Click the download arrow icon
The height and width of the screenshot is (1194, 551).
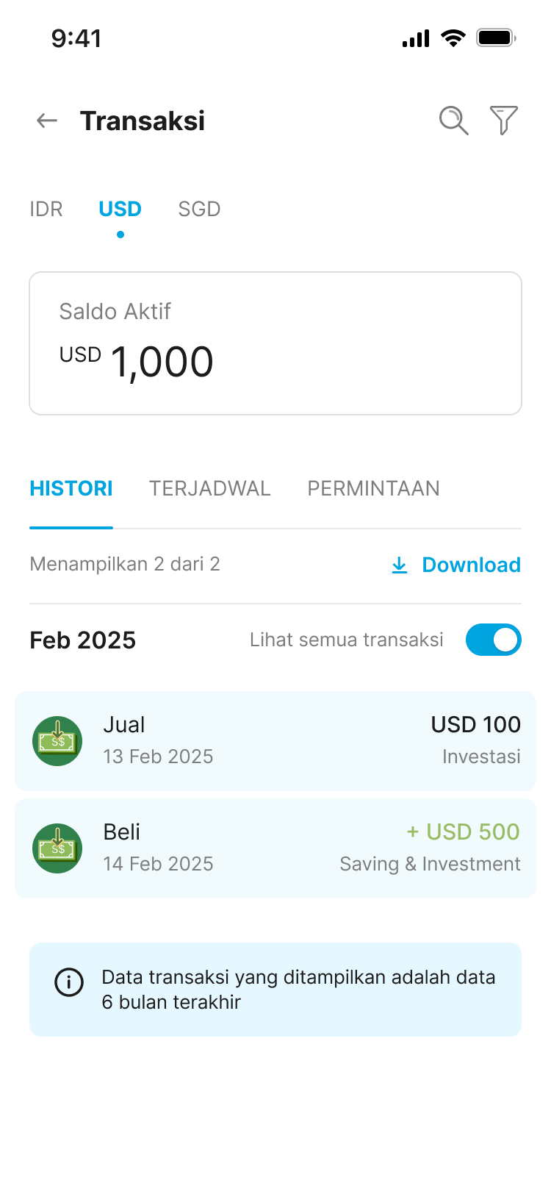[400, 565]
